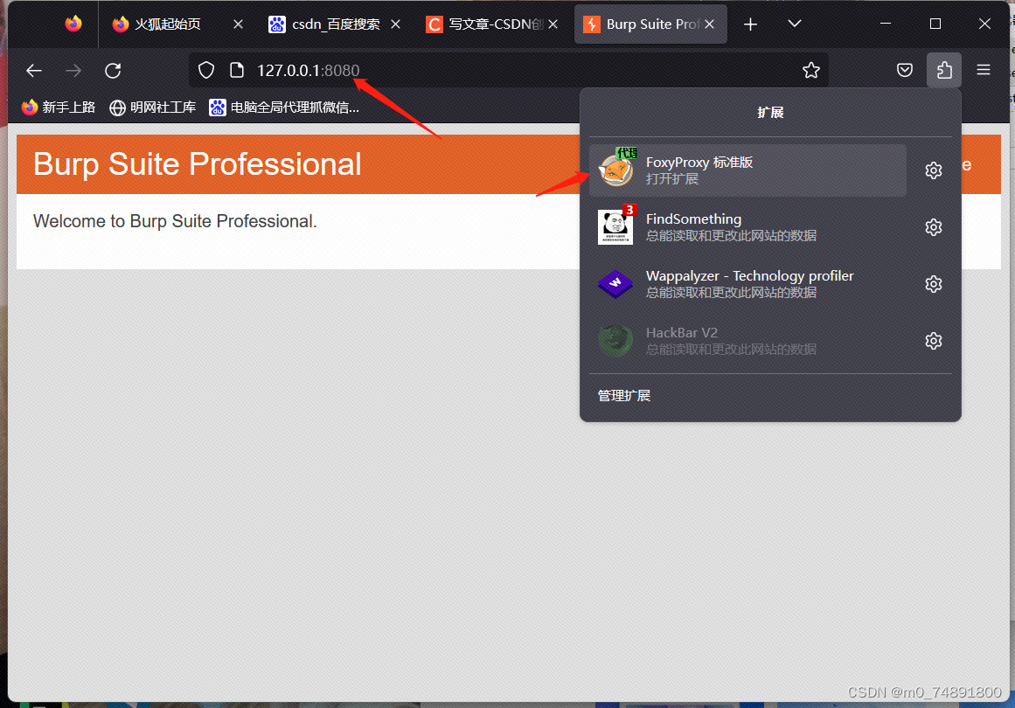Open FindSomething settings gear
Viewport: 1015px width, 708px height.
click(x=934, y=227)
